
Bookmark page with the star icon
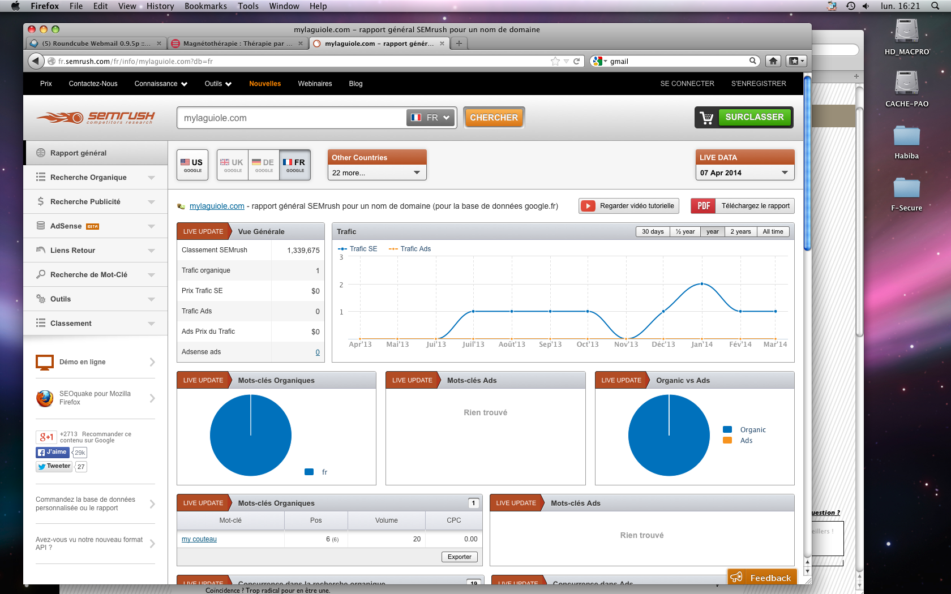(555, 61)
